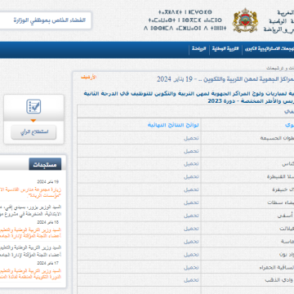Open the 19 يناير orange news headline
The height and width of the screenshot is (294, 294).
(30, 192)
